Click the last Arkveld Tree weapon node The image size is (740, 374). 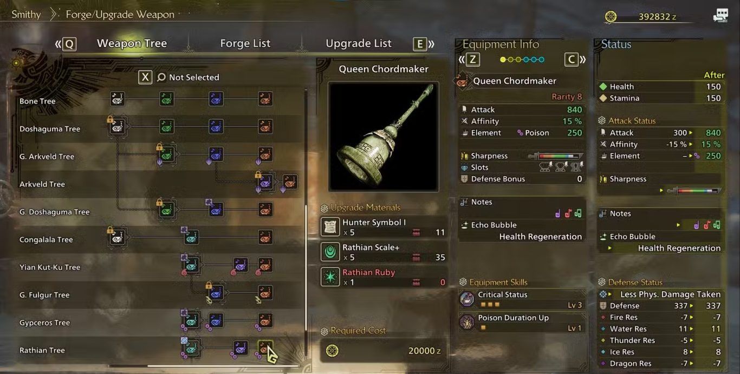(290, 182)
